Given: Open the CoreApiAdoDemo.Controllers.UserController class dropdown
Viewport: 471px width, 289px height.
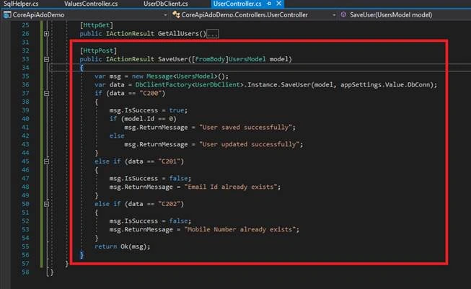Looking at the screenshot, I should click(334, 14).
